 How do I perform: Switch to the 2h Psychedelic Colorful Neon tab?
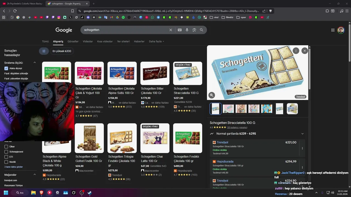[x=22, y=4]
